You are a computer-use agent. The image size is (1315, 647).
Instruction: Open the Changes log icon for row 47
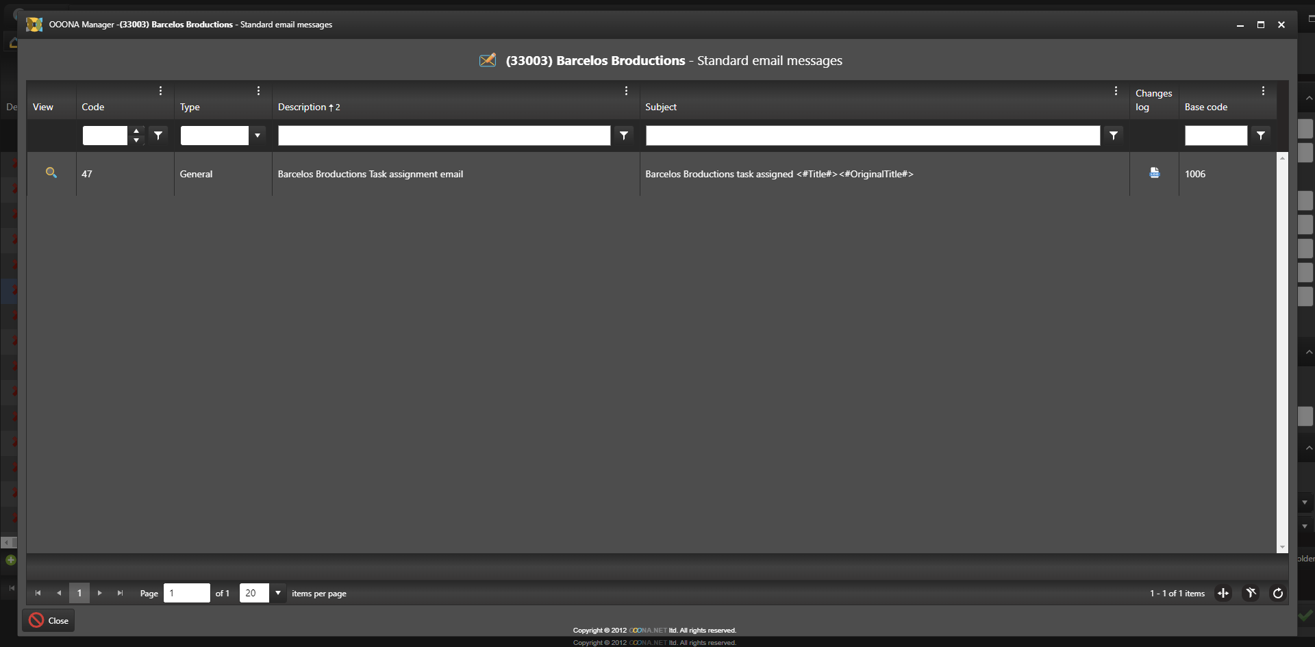(x=1154, y=173)
